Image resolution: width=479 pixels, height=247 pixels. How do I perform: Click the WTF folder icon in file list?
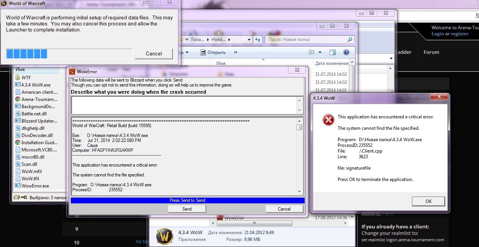[x=18, y=77]
